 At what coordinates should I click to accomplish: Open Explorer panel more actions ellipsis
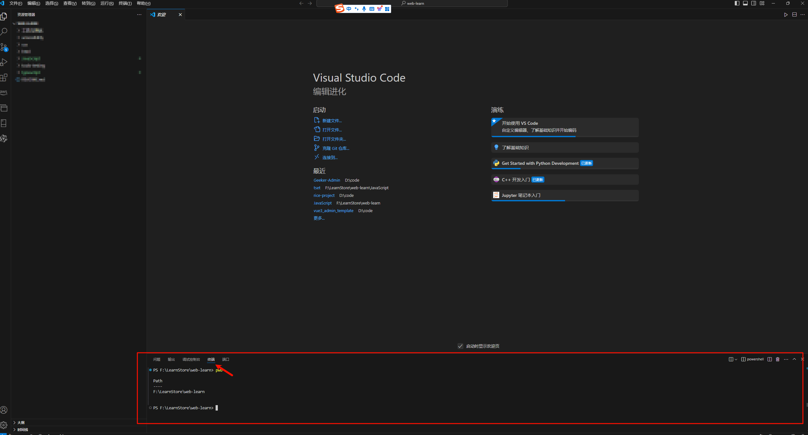click(139, 15)
